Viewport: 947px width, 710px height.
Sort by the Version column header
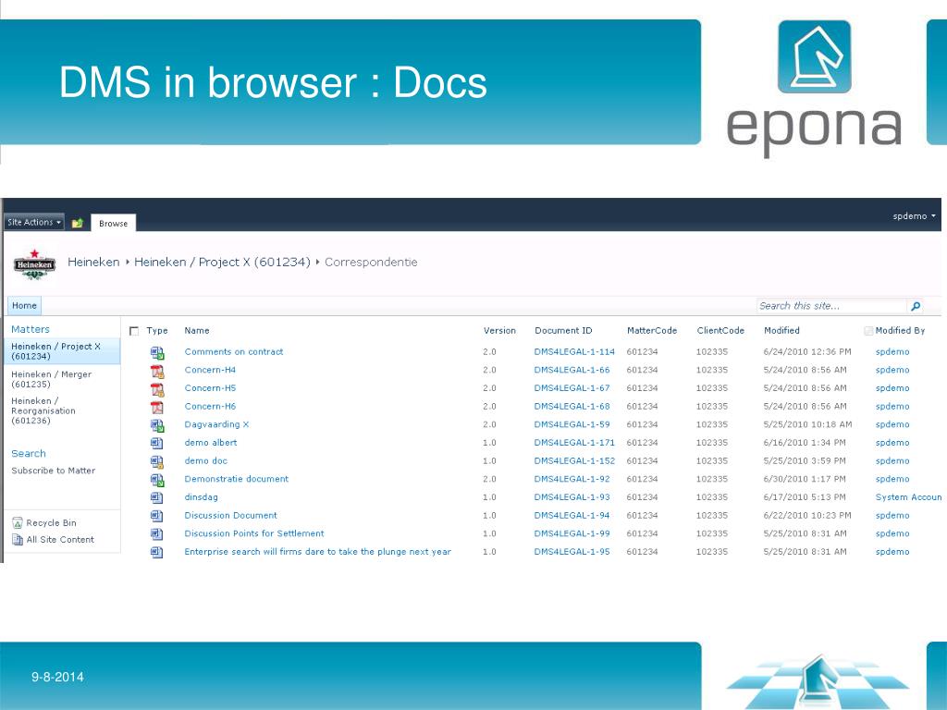[x=499, y=331]
